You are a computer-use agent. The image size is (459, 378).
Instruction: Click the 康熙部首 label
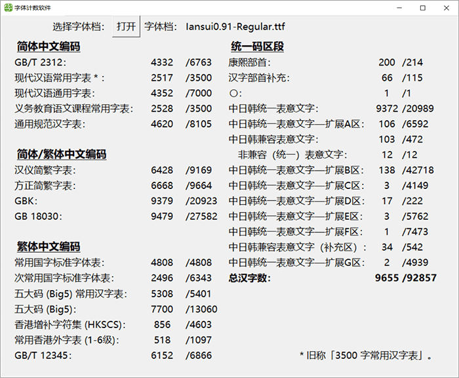point(250,62)
